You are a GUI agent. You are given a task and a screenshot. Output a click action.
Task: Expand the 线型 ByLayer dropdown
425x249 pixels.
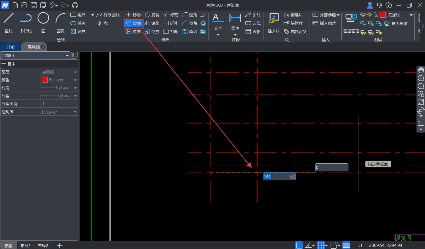click(75, 96)
